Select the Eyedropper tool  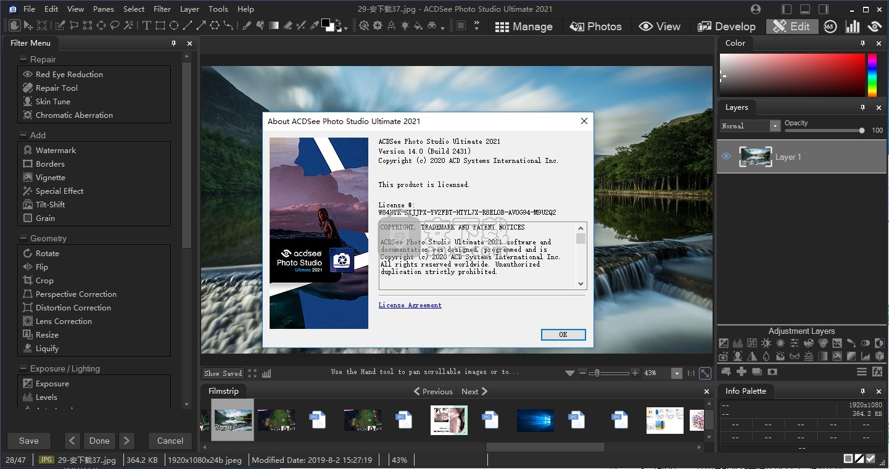(x=315, y=26)
